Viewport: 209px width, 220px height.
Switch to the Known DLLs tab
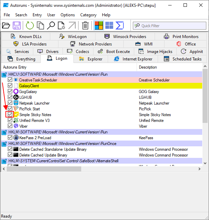click(x=26, y=36)
